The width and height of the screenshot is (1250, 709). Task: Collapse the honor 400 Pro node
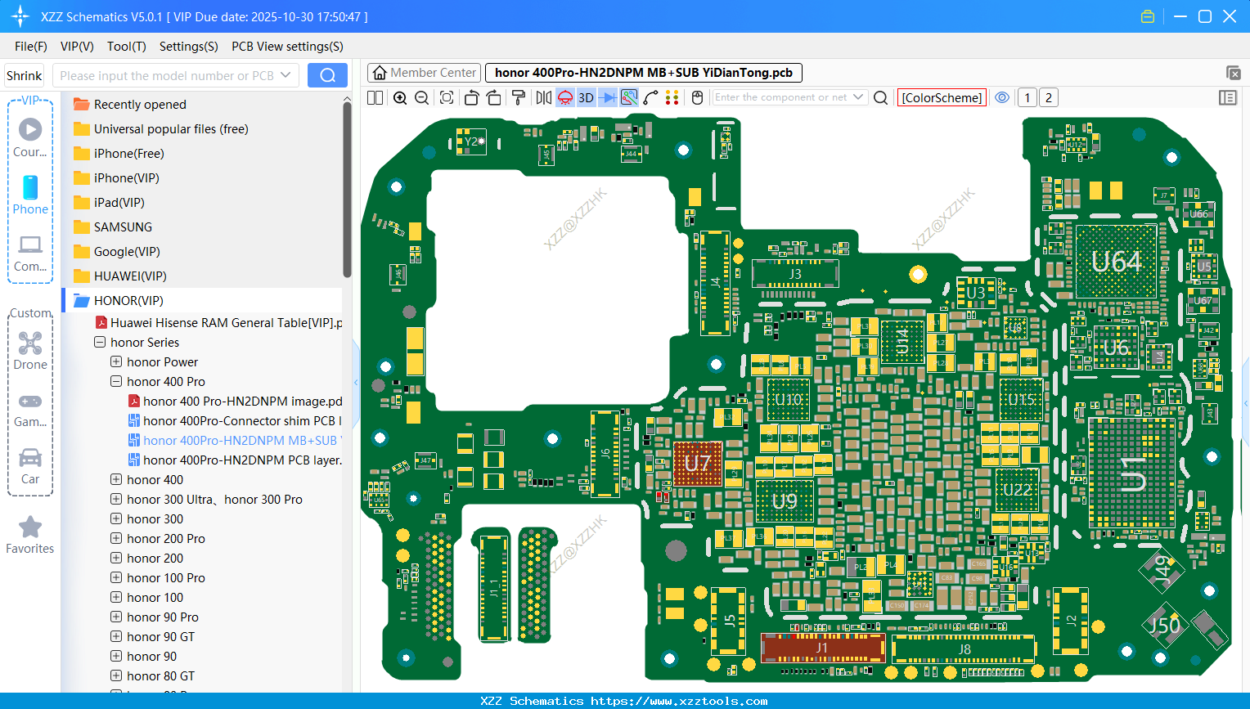pos(116,382)
